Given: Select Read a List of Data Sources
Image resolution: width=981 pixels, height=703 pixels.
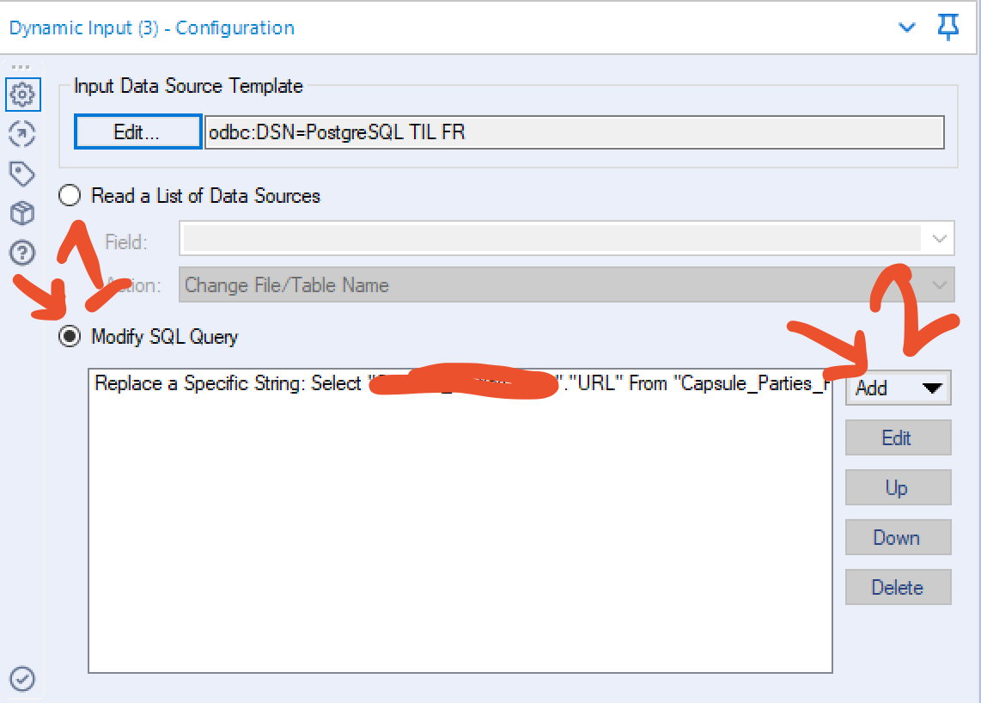Looking at the screenshot, I should click(x=70, y=195).
